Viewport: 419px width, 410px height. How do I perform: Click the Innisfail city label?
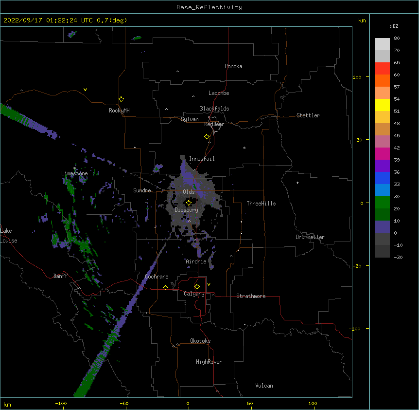tap(202, 159)
